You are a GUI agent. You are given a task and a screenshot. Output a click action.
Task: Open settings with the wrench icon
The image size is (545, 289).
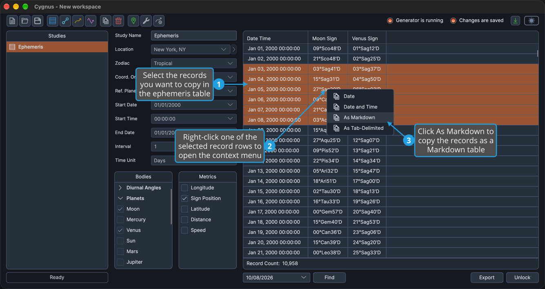point(146,21)
